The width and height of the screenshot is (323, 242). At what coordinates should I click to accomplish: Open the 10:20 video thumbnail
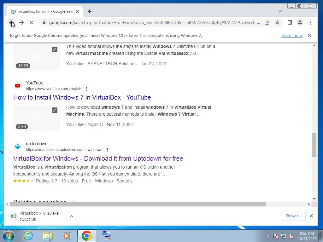[37, 57]
